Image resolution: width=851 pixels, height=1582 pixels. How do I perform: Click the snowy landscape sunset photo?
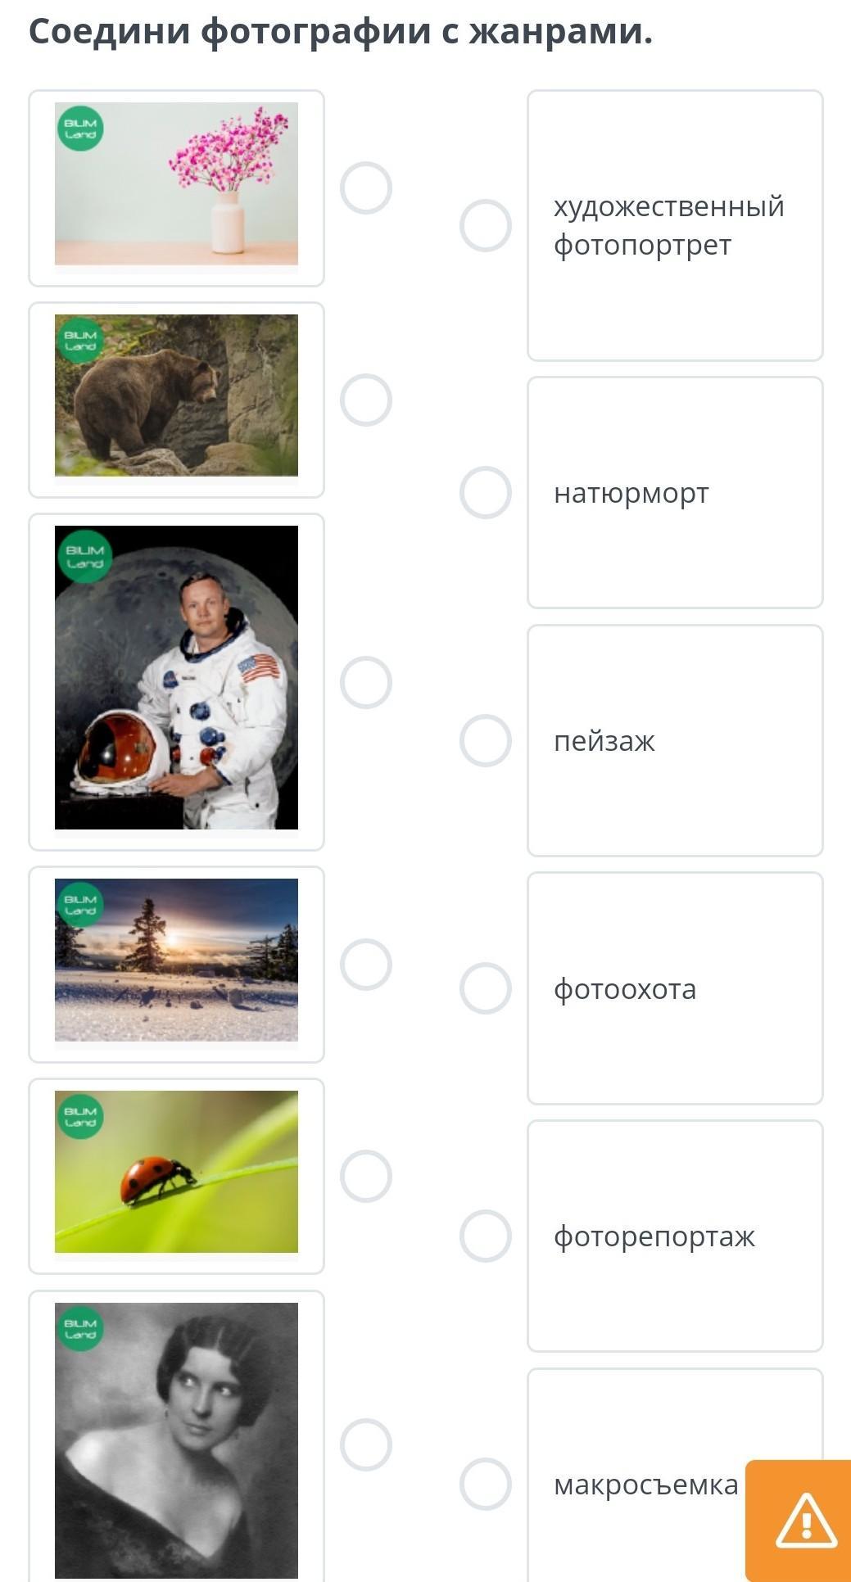[x=176, y=960]
